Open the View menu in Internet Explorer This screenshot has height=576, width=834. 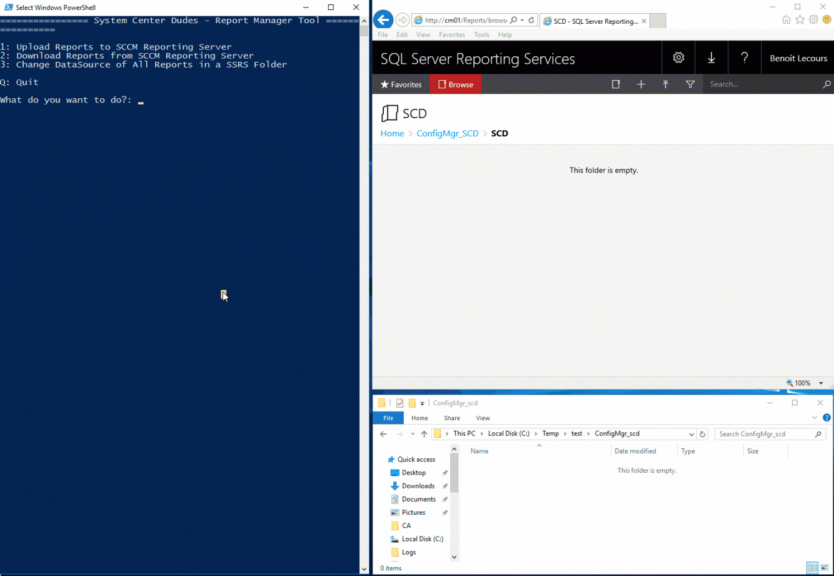coord(423,34)
